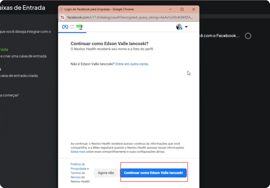Close the Facebook login popup window
This screenshot has height=188, width=270.
pos(194,9)
